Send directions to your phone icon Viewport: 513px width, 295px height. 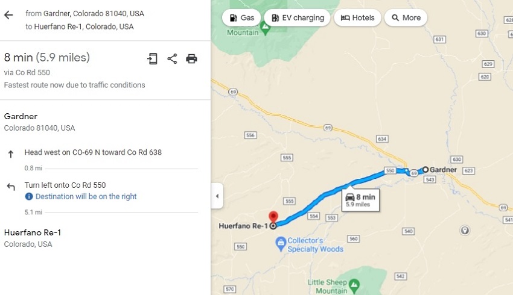pos(153,58)
